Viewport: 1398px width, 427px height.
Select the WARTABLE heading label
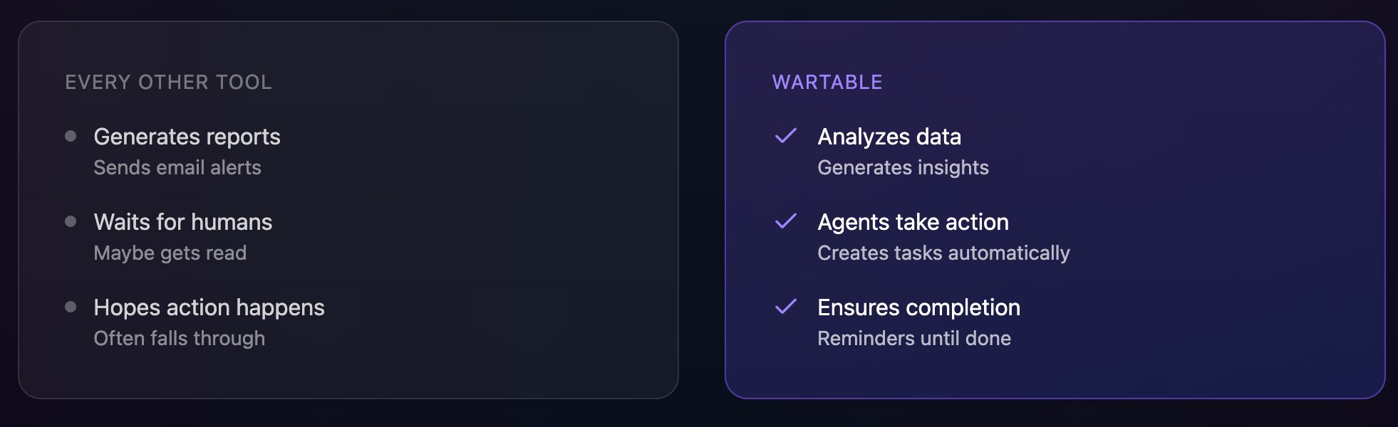tap(827, 83)
